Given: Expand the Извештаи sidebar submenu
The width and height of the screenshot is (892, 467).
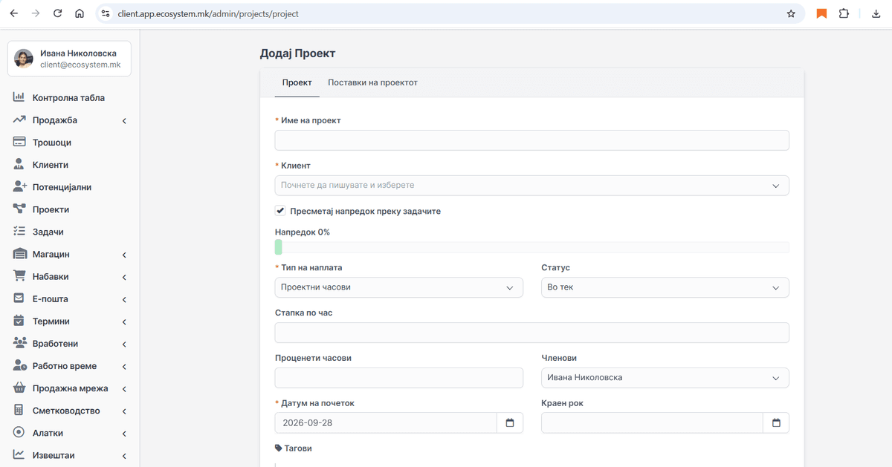Looking at the screenshot, I should (124, 456).
